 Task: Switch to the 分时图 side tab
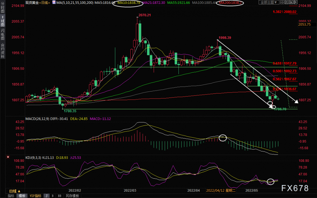pyautogui.click(x=3, y=8)
